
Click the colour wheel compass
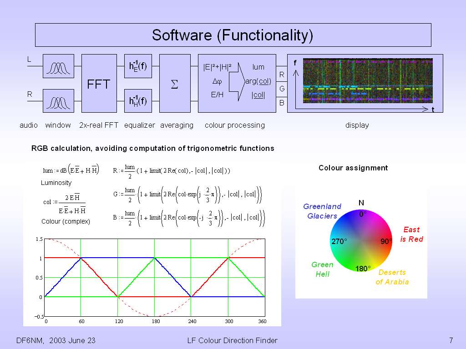tap(361, 241)
